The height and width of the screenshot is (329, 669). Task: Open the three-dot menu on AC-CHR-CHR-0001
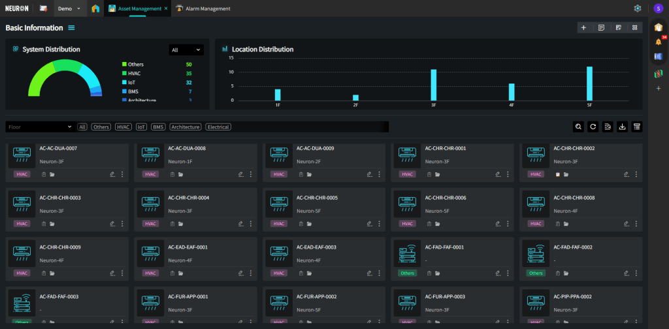[x=508, y=174]
